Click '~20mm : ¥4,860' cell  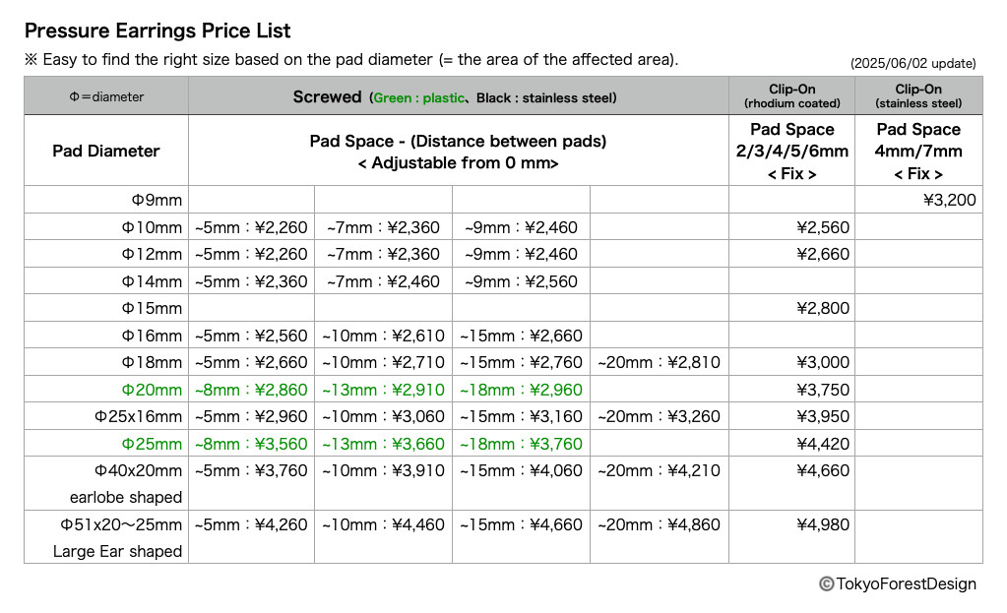click(x=659, y=524)
